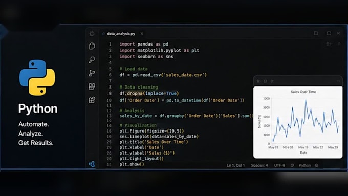
Task: Click the df.dropna(inplace=True) line
Action: coord(149,93)
